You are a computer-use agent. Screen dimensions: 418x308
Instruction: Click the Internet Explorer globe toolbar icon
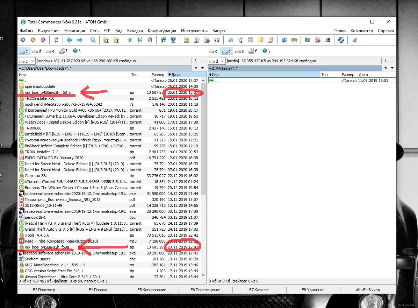coord(164,40)
